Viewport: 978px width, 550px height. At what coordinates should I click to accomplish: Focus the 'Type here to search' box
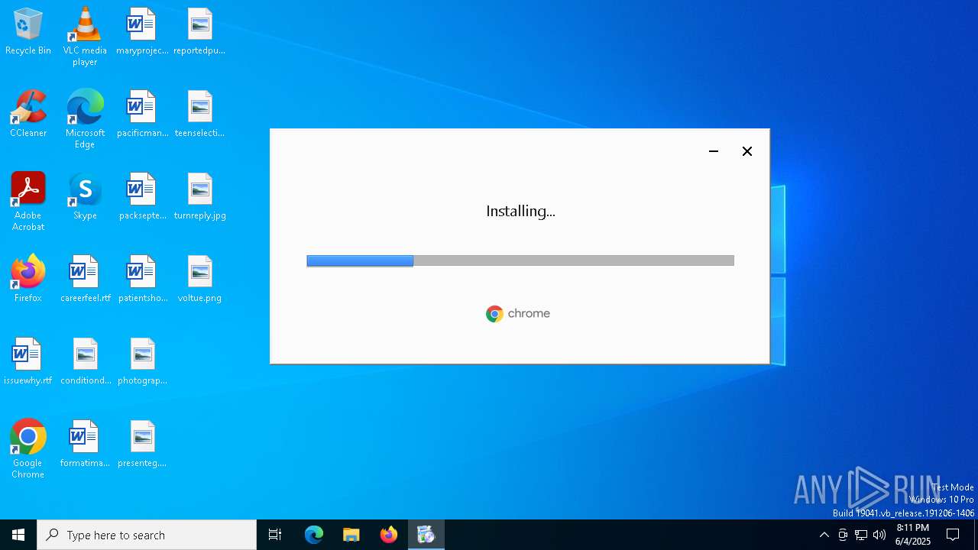[x=147, y=535]
